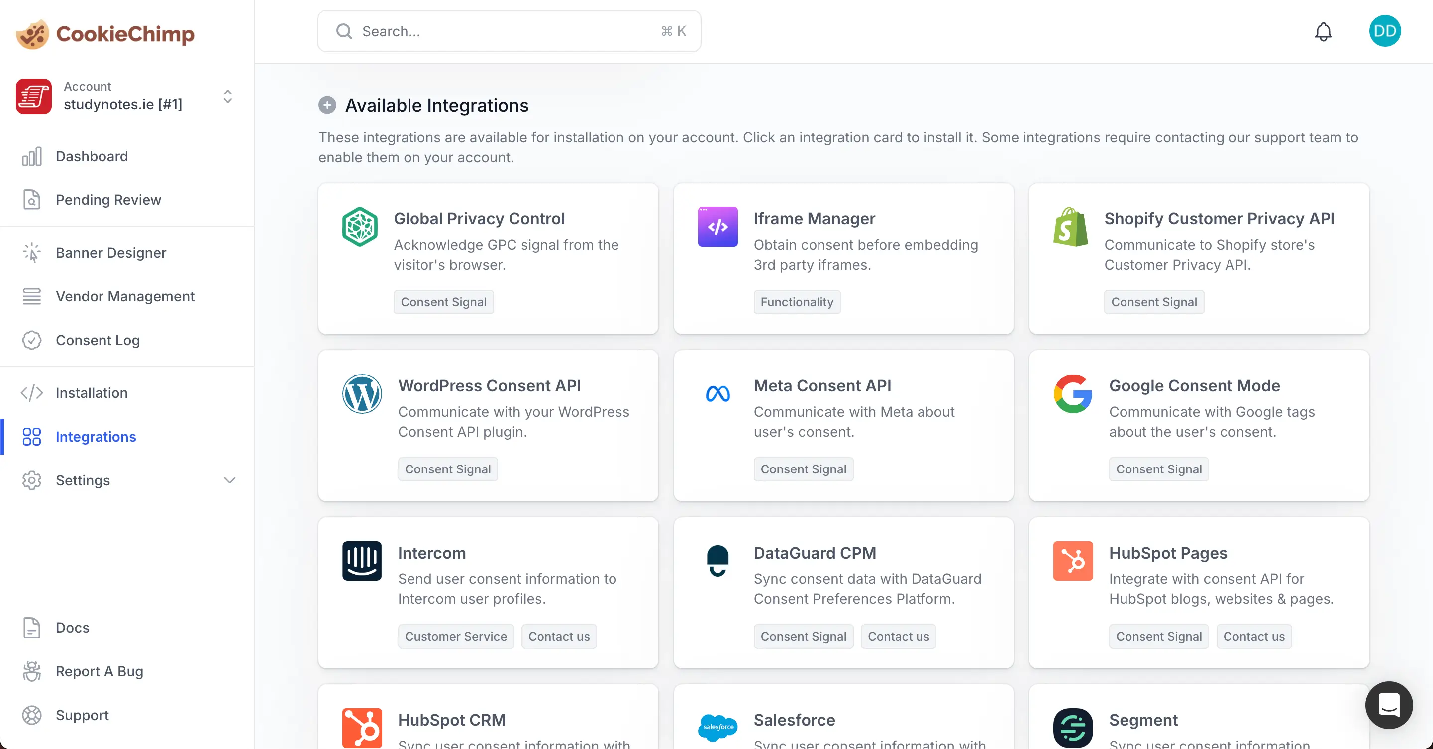This screenshot has height=749, width=1433.
Task: Click the Shopify bag icon
Action: coord(1070,226)
